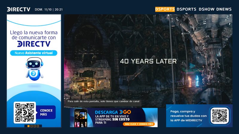Image resolution: width=239 pixels, height=134 pixels.
Task: Click HAZ CLICK Y CONOCE MÁS button
Action: [x=139, y=124]
